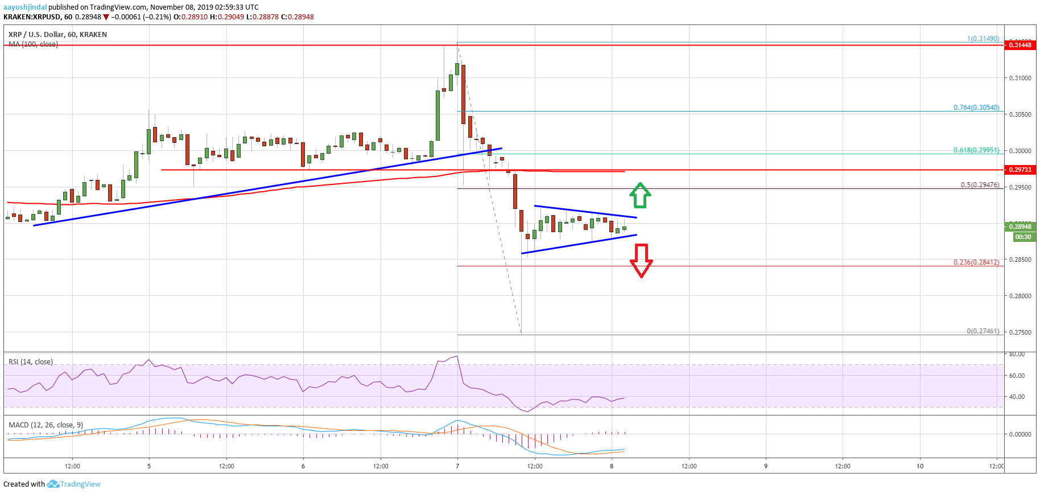Image resolution: width=1040 pixels, height=494 pixels.
Task: Click the date label 8 on time axis
Action: 612,466
